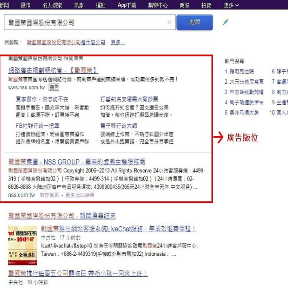
Task: Click the 熱門搜尋 section heading
Action: 234,61
